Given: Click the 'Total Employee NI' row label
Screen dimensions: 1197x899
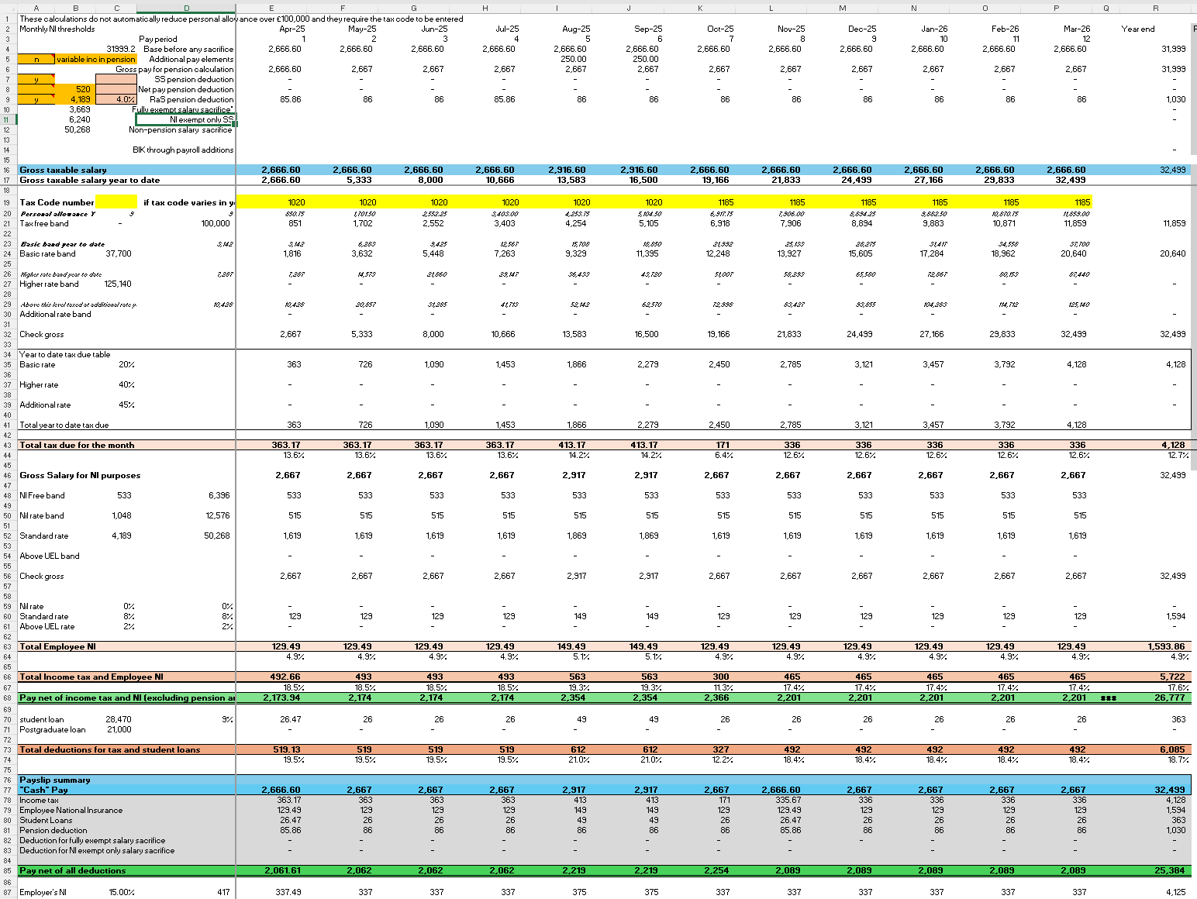Looking at the screenshot, I should pyautogui.click(x=58, y=646).
